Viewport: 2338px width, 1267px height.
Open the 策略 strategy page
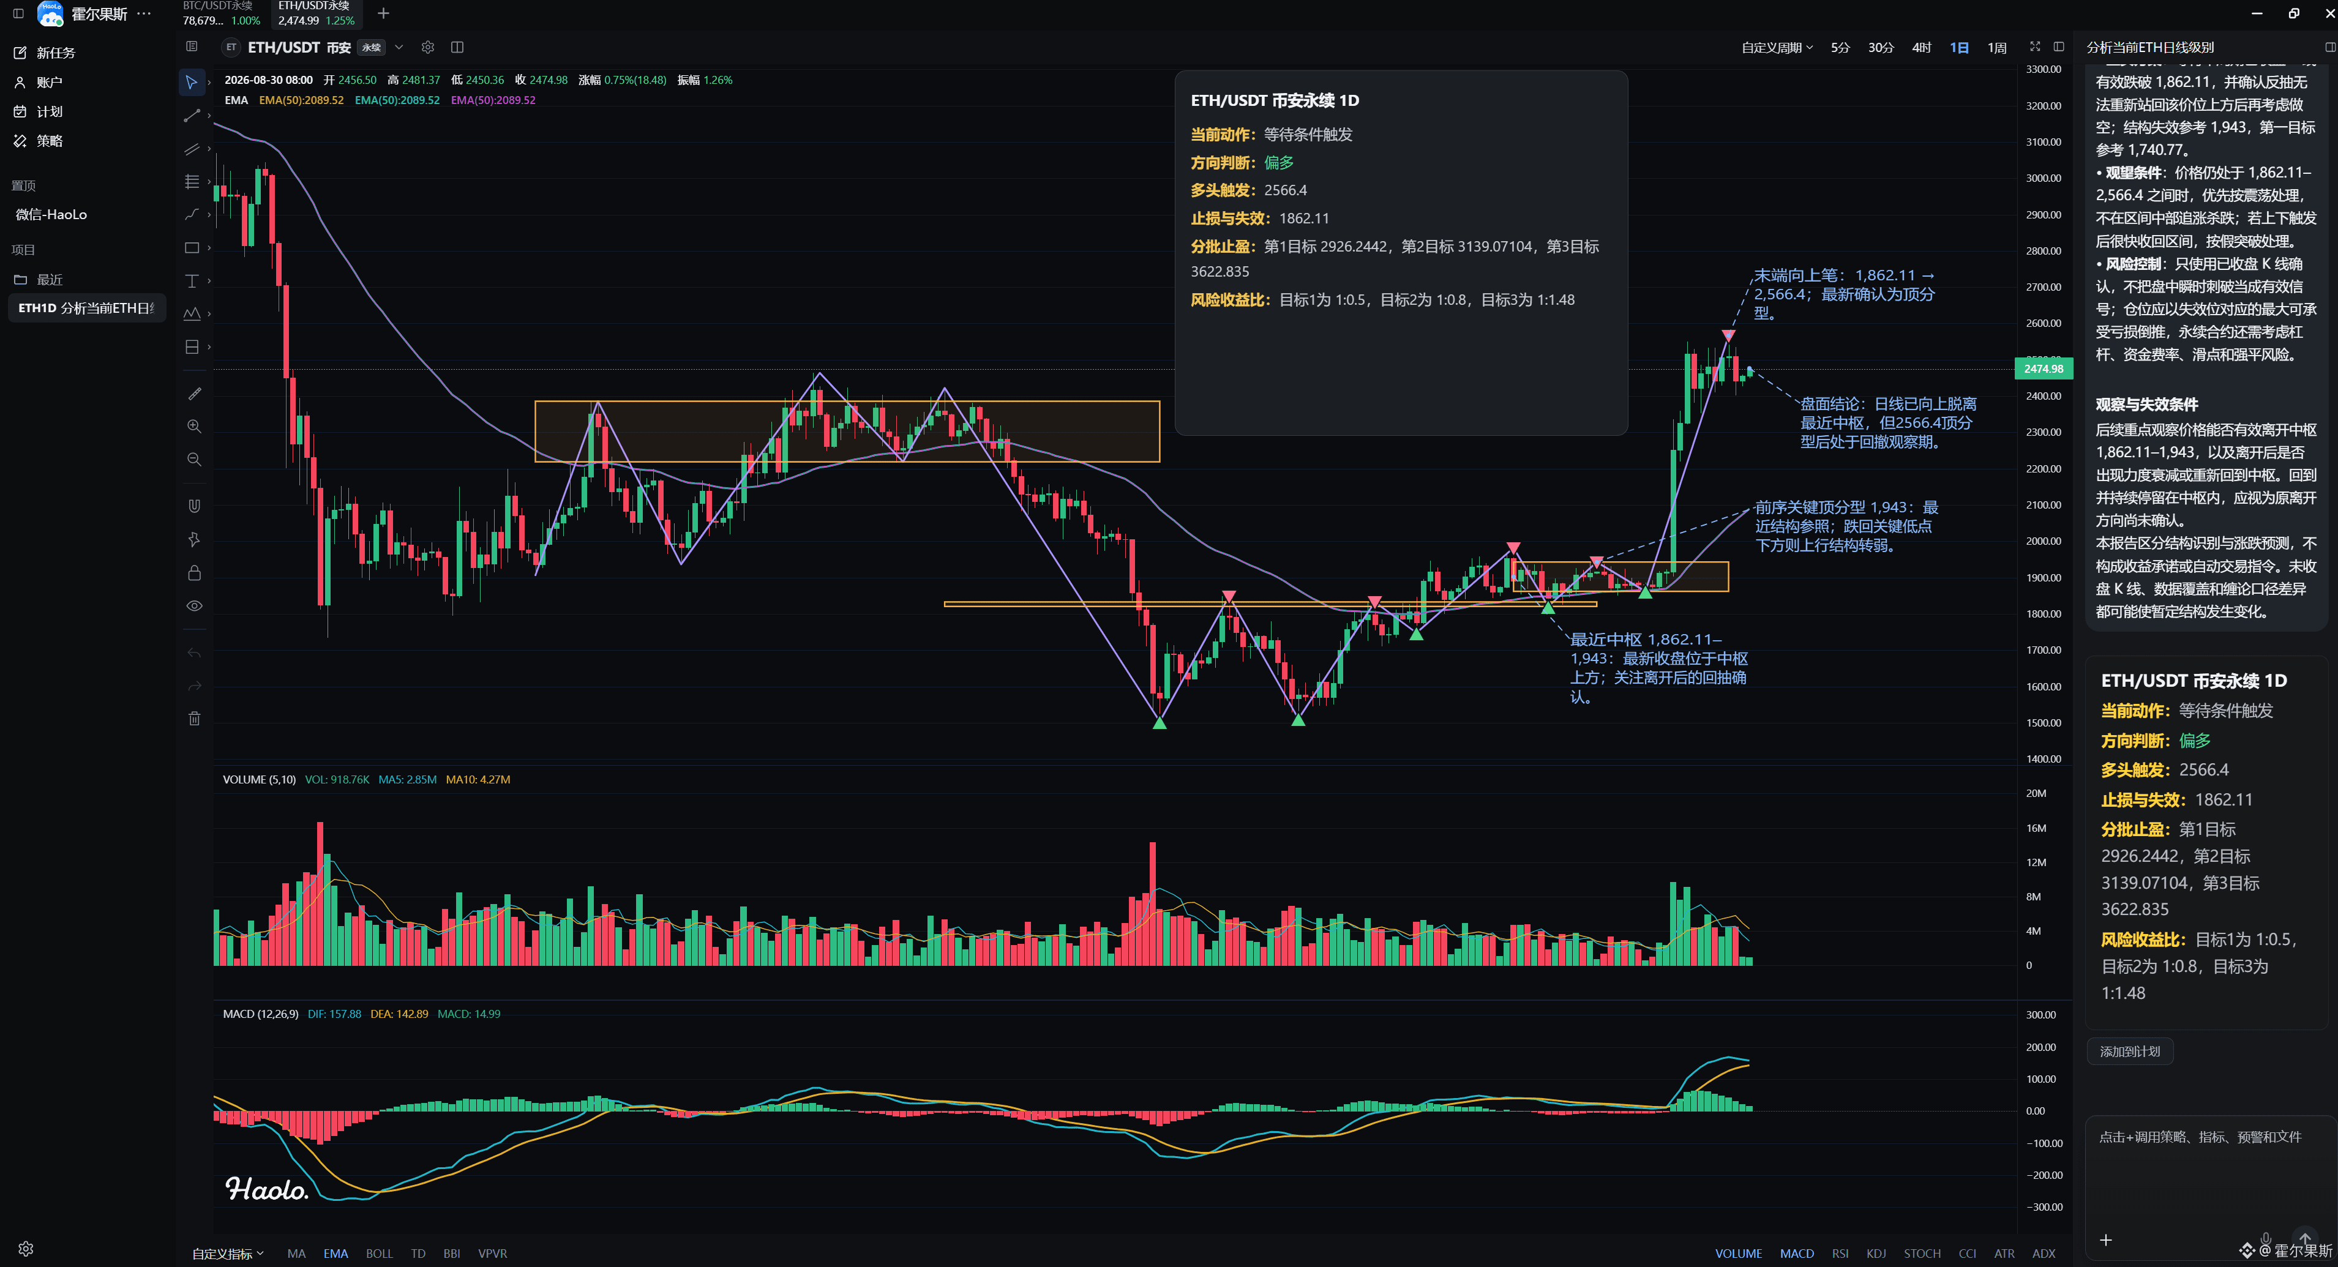pyautogui.click(x=38, y=141)
